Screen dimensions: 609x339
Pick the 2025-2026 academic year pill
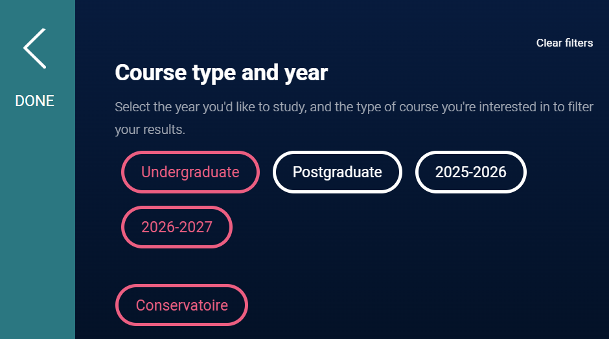coord(470,172)
